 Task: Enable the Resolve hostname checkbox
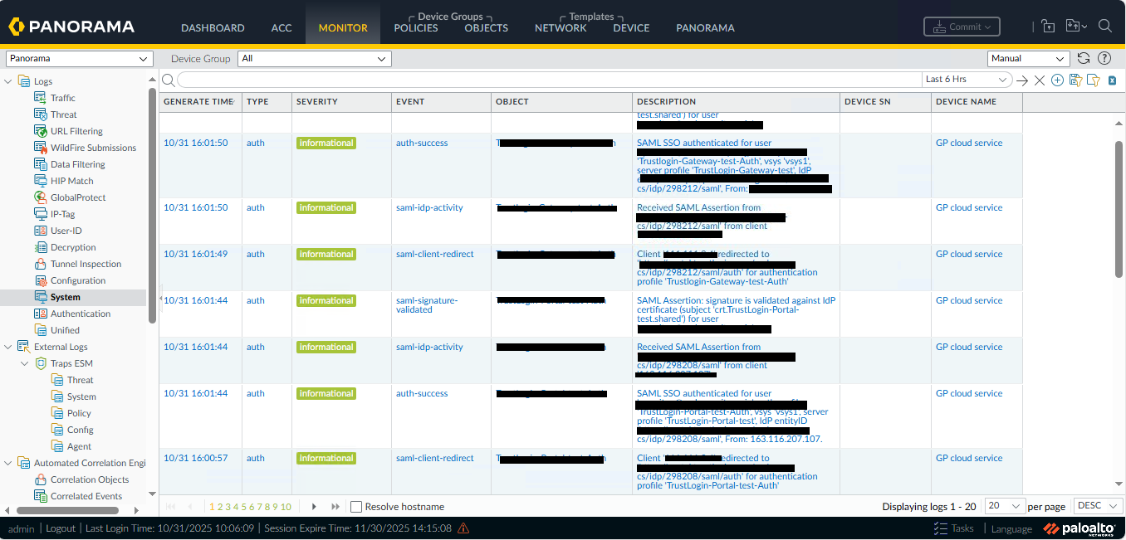(x=356, y=507)
